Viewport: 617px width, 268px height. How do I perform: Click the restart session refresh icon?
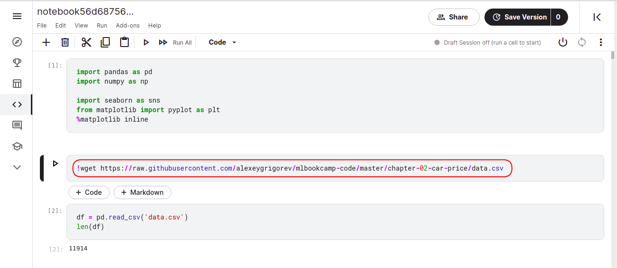pyautogui.click(x=582, y=42)
